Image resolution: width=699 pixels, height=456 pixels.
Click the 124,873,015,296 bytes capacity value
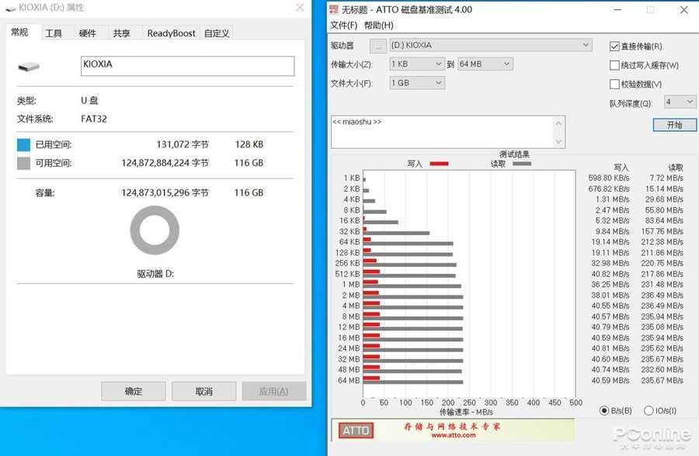pos(165,193)
